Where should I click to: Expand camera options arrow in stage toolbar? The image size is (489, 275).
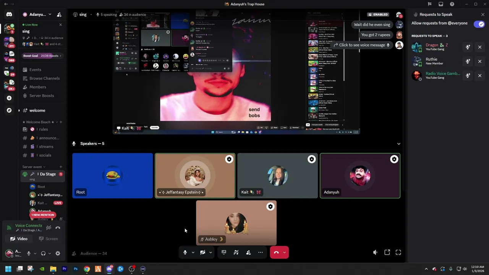coord(210,252)
